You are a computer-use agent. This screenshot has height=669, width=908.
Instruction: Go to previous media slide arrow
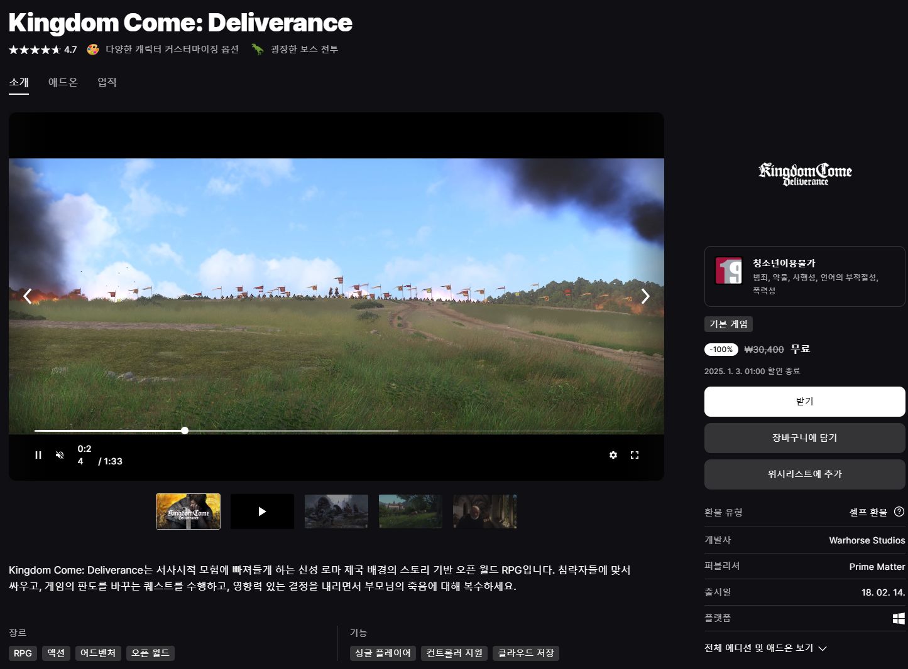coord(28,296)
